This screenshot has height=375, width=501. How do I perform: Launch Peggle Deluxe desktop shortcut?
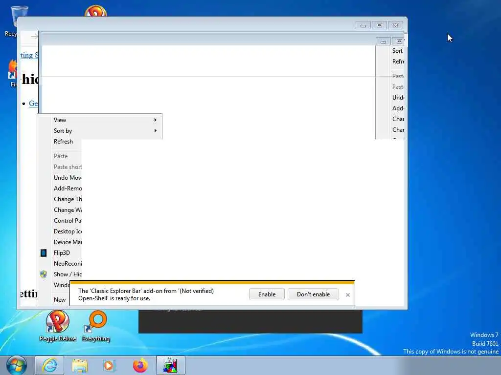(58, 326)
